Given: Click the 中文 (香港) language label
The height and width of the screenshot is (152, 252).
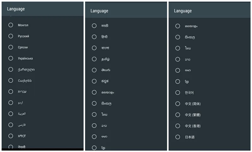Looking at the screenshot, I should click(x=193, y=126).
